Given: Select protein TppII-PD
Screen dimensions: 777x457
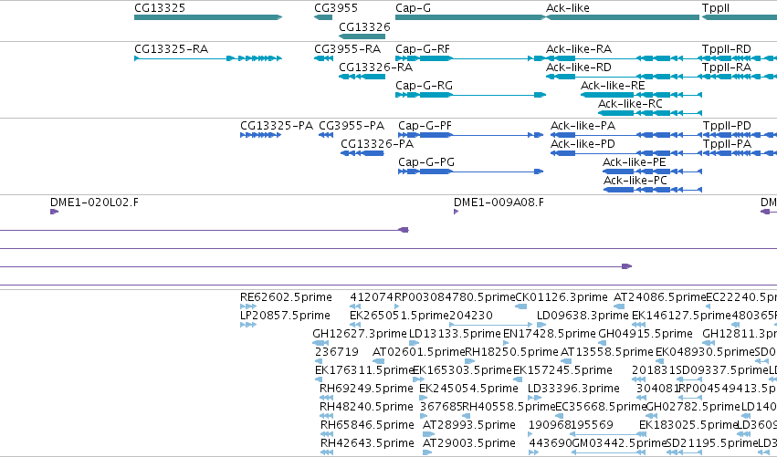Looking at the screenshot, I should click(740, 135).
